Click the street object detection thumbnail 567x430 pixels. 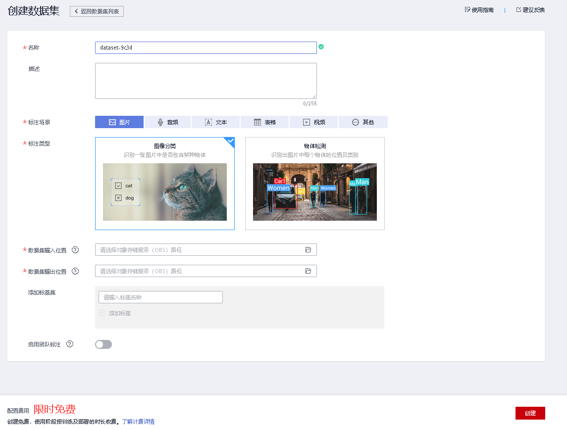click(315, 192)
